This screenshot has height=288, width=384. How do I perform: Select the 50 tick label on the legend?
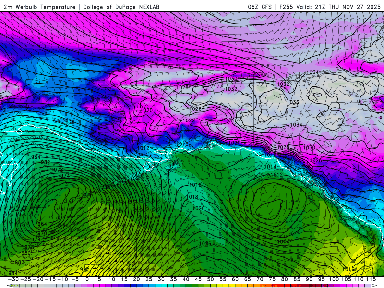click(210, 279)
